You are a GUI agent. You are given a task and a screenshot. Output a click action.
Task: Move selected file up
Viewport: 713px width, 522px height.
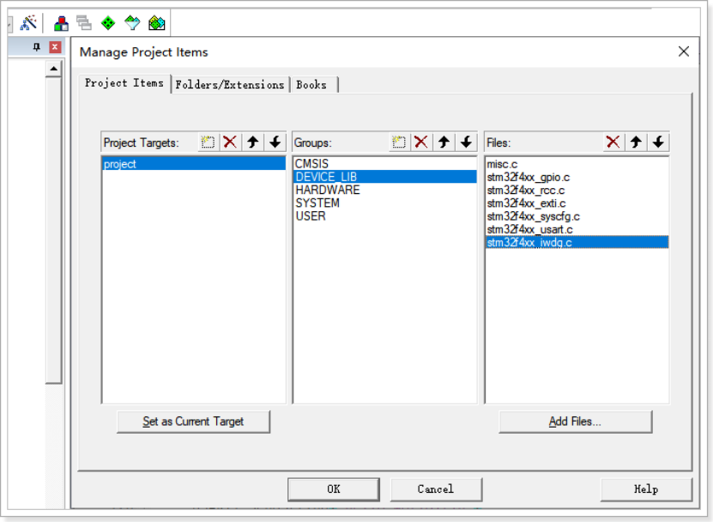point(636,142)
